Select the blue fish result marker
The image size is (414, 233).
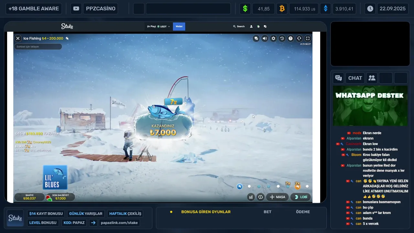[239, 186]
